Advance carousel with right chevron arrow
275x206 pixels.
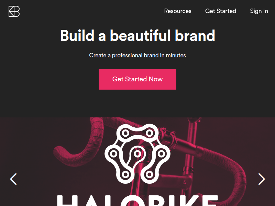click(x=262, y=179)
